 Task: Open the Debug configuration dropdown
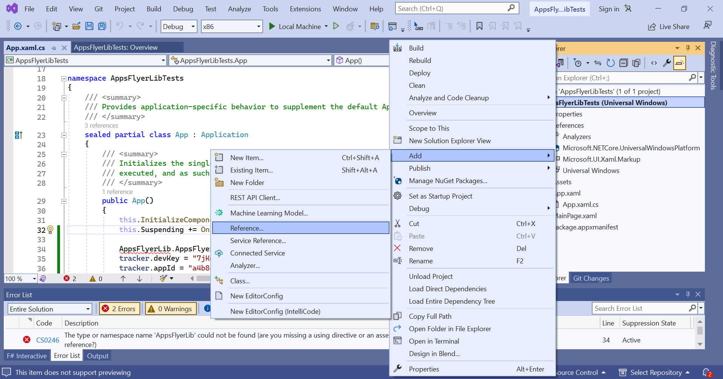179,26
